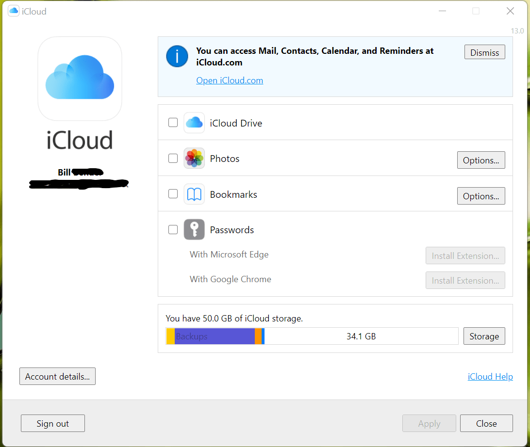This screenshot has height=447, width=530.
Task: Click the iCloud title bar app icon
Action: tap(14, 11)
